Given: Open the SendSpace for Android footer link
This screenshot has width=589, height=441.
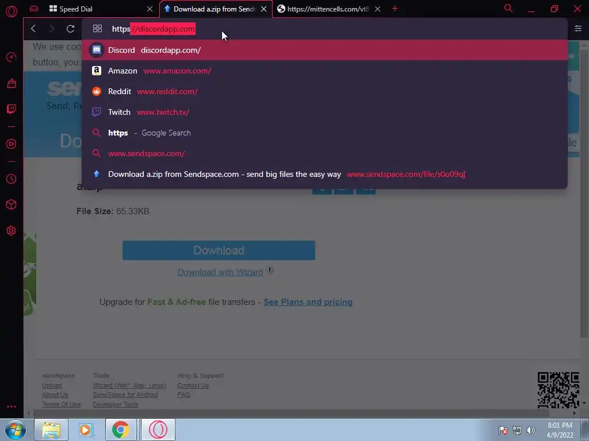Looking at the screenshot, I should [125, 394].
